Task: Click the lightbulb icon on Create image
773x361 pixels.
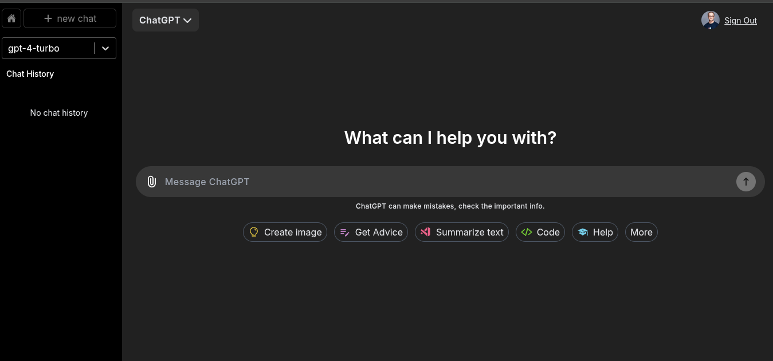Action: click(254, 232)
